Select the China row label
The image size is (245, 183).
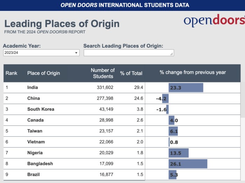(34, 98)
